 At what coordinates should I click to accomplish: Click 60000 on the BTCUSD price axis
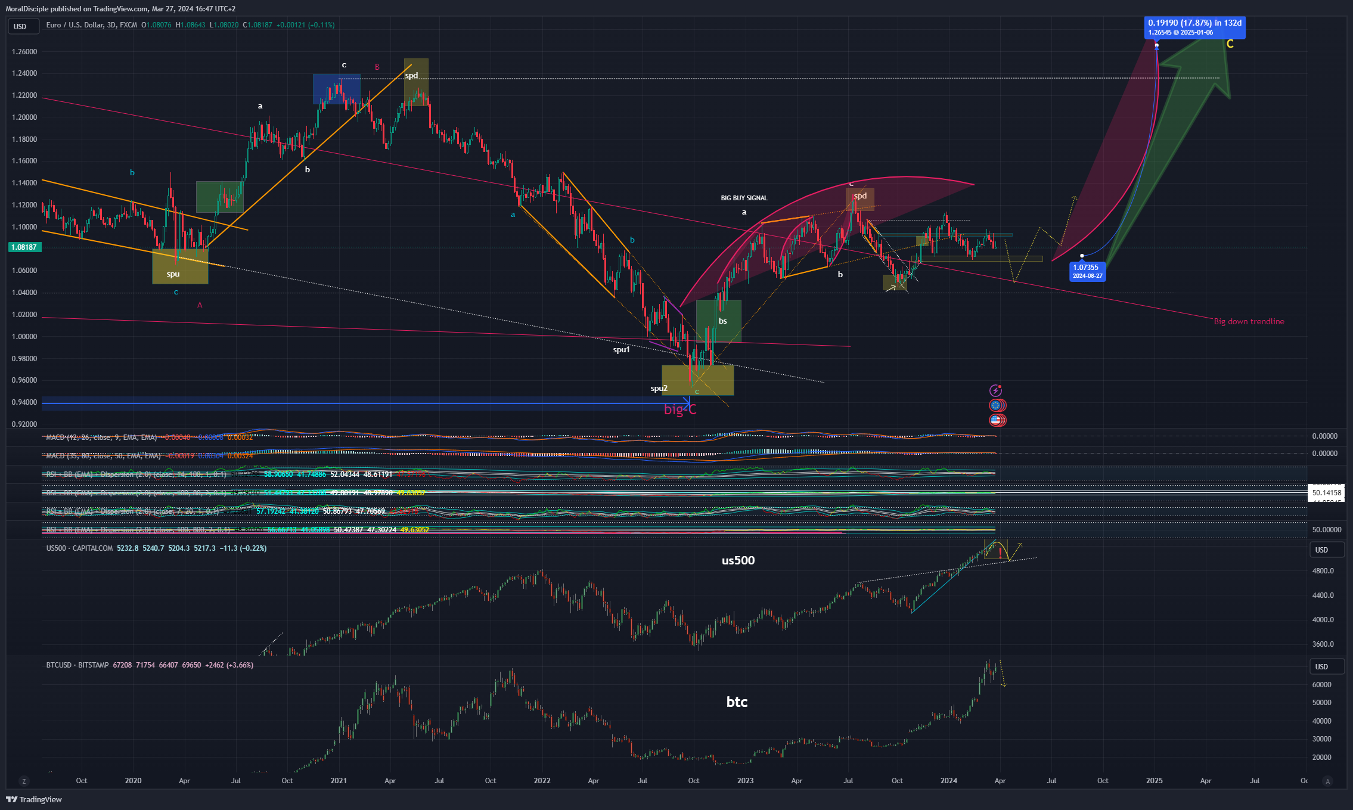(x=1321, y=685)
